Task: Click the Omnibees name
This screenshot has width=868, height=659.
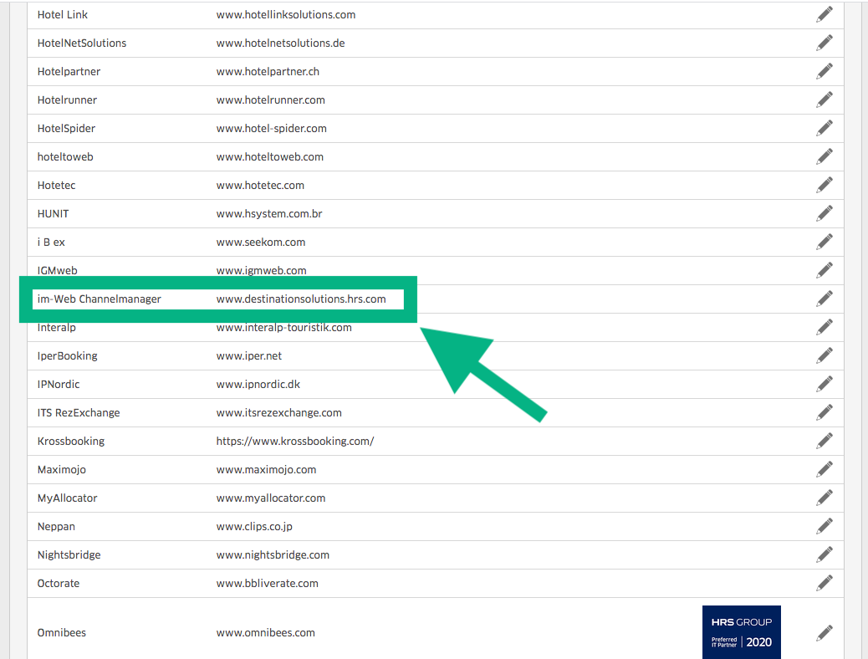Action: click(61, 632)
